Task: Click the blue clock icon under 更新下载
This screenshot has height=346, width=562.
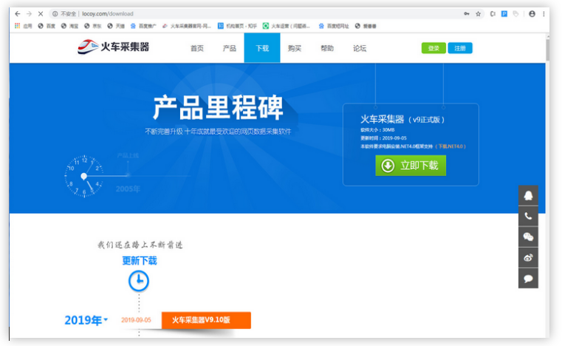Action: [x=139, y=280]
